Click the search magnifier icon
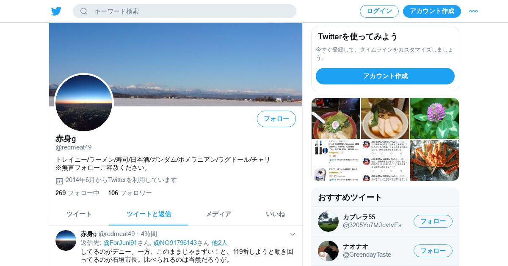The height and width of the screenshot is (266, 508). pos(84,11)
